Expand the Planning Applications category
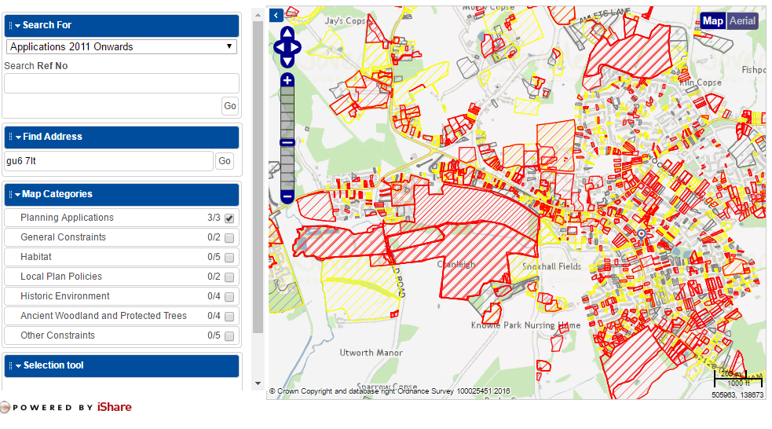The width and height of the screenshot is (772, 429). pyautogui.click(x=67, y=218)
